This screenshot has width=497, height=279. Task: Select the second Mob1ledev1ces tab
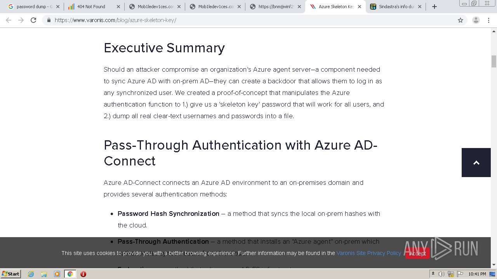[215, 7]
